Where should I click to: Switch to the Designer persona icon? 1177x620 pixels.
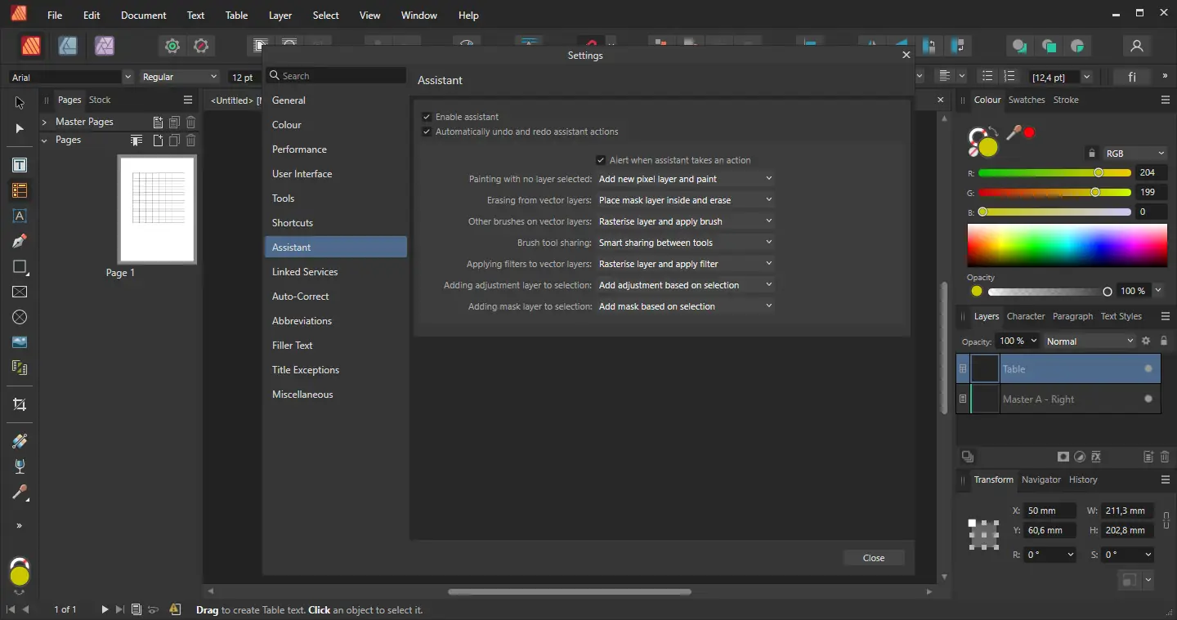68,46
